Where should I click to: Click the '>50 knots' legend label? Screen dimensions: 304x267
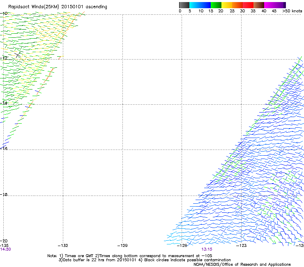[292, 11]
